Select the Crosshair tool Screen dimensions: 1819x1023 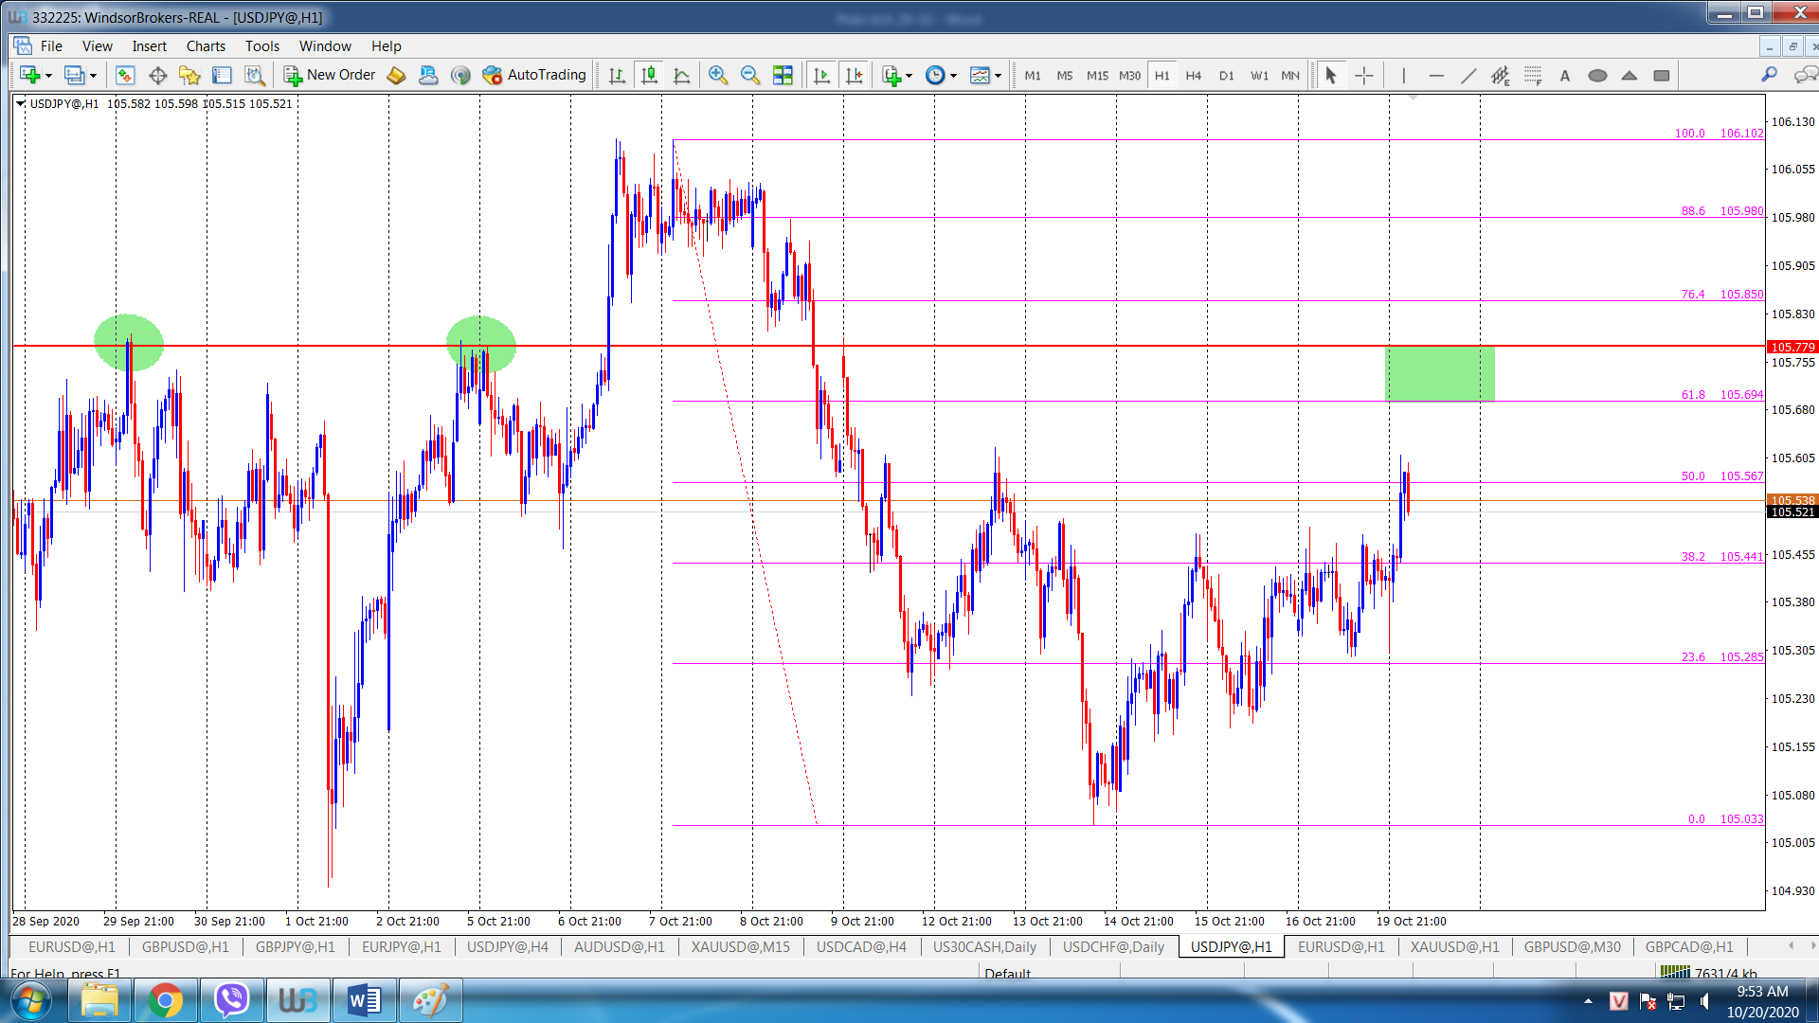point(1364,75)
